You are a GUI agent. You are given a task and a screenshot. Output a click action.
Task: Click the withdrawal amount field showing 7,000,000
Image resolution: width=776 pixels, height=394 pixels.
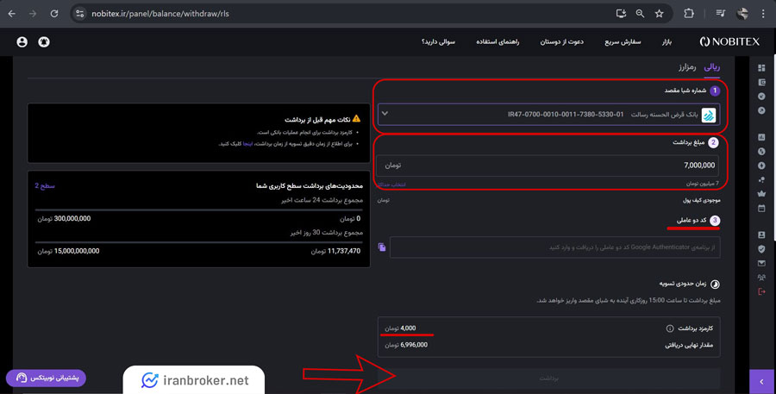(549, 166)
